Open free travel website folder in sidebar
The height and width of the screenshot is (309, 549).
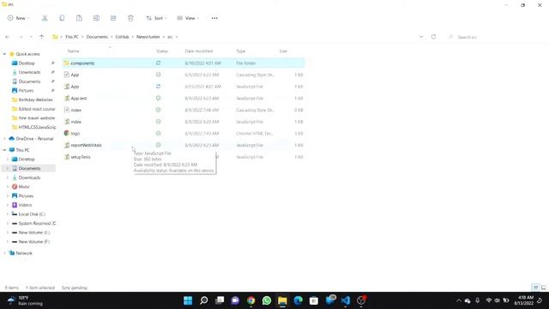point(36,118)
